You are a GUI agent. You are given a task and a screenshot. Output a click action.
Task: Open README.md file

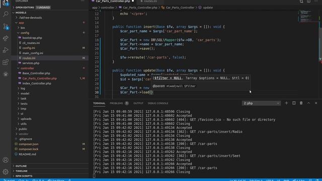click(x=27, y=154)
